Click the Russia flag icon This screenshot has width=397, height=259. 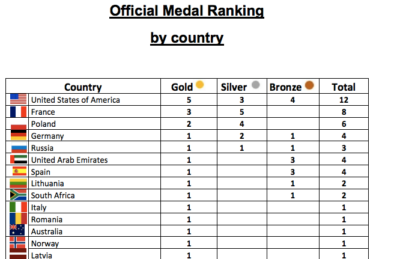click(x=18, y=148)
